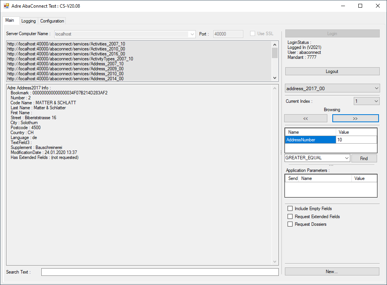
Task: Click the Postcode 4500 line
Action: coord(26,128)
